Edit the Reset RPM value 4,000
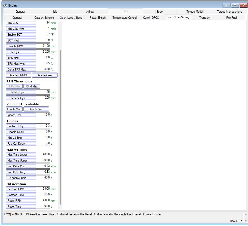This screenshot has width=248, height=226. 43,200
